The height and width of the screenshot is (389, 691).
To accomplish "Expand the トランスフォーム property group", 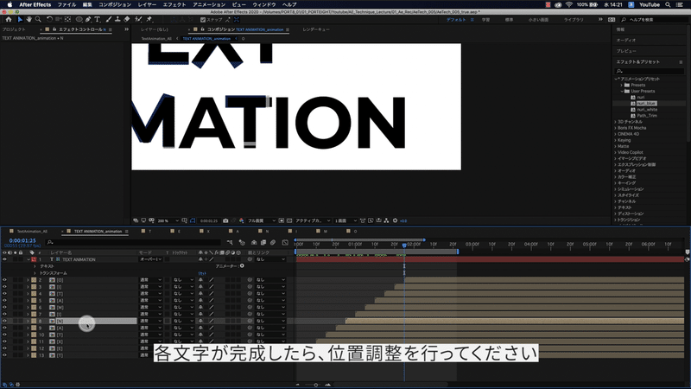I will point(35,273).
